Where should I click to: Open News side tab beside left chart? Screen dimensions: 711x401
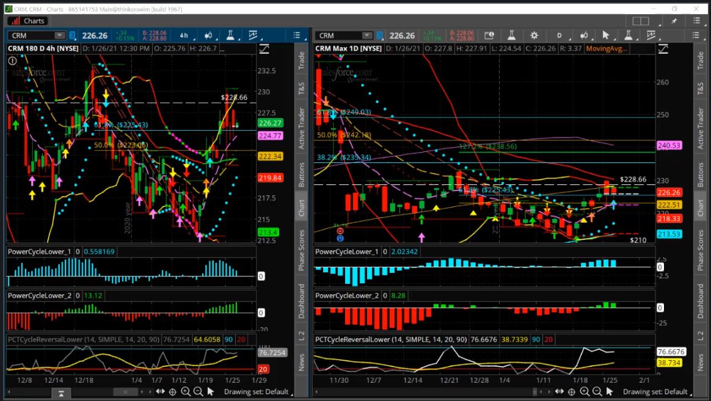pos(301,362)
